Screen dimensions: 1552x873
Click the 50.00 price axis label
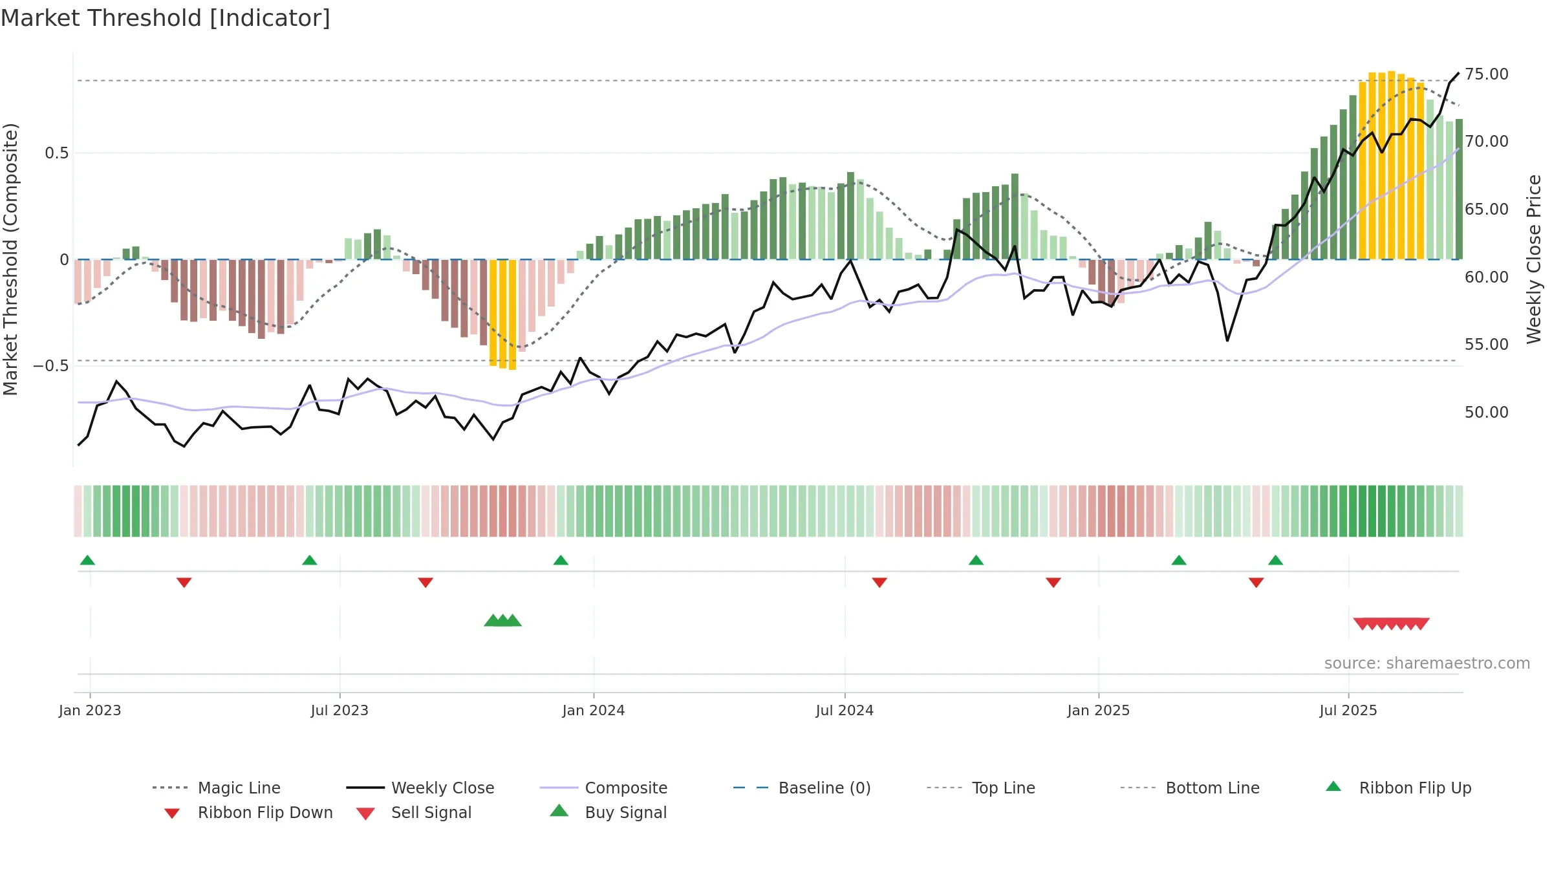tap(1487, 413)
